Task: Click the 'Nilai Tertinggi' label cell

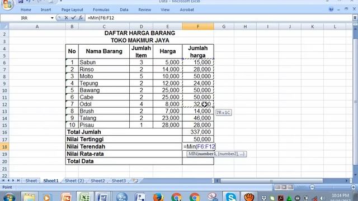Action: coord(124,139)
